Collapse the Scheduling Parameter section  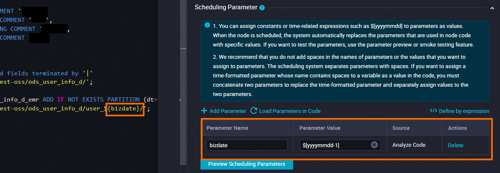pos(492,8)
